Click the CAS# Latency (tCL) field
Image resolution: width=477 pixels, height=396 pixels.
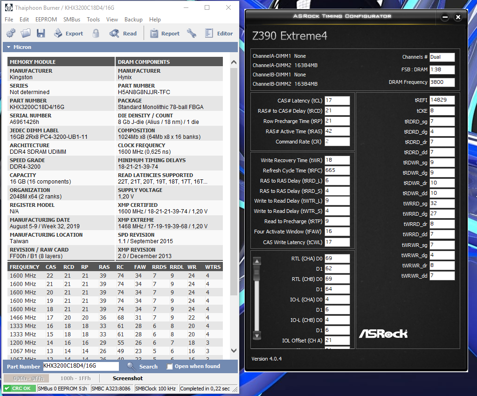[x=338, y=100]
